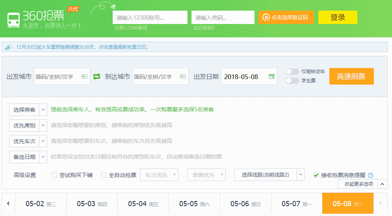Click the 登录 button

338,17
